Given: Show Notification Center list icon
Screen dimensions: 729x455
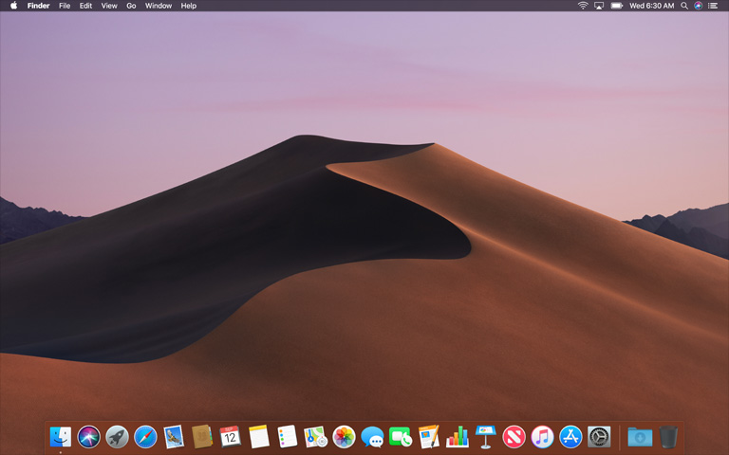Looking at the screenshot, I should click(x=712, y=6).
